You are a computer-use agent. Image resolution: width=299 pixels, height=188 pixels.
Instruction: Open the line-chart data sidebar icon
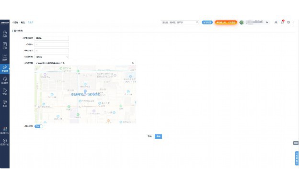point(5,57)
